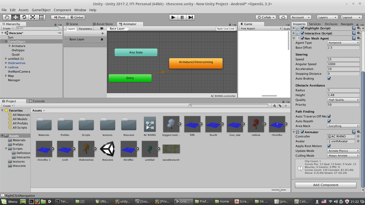The width and height of the screenshot is (365, 205).
Task: Toggle animator eye visibility icon
Action: [x=102, y=29]
